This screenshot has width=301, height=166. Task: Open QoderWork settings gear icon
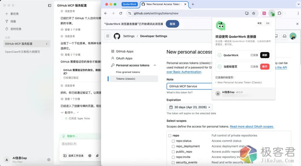tap(49, 160)
